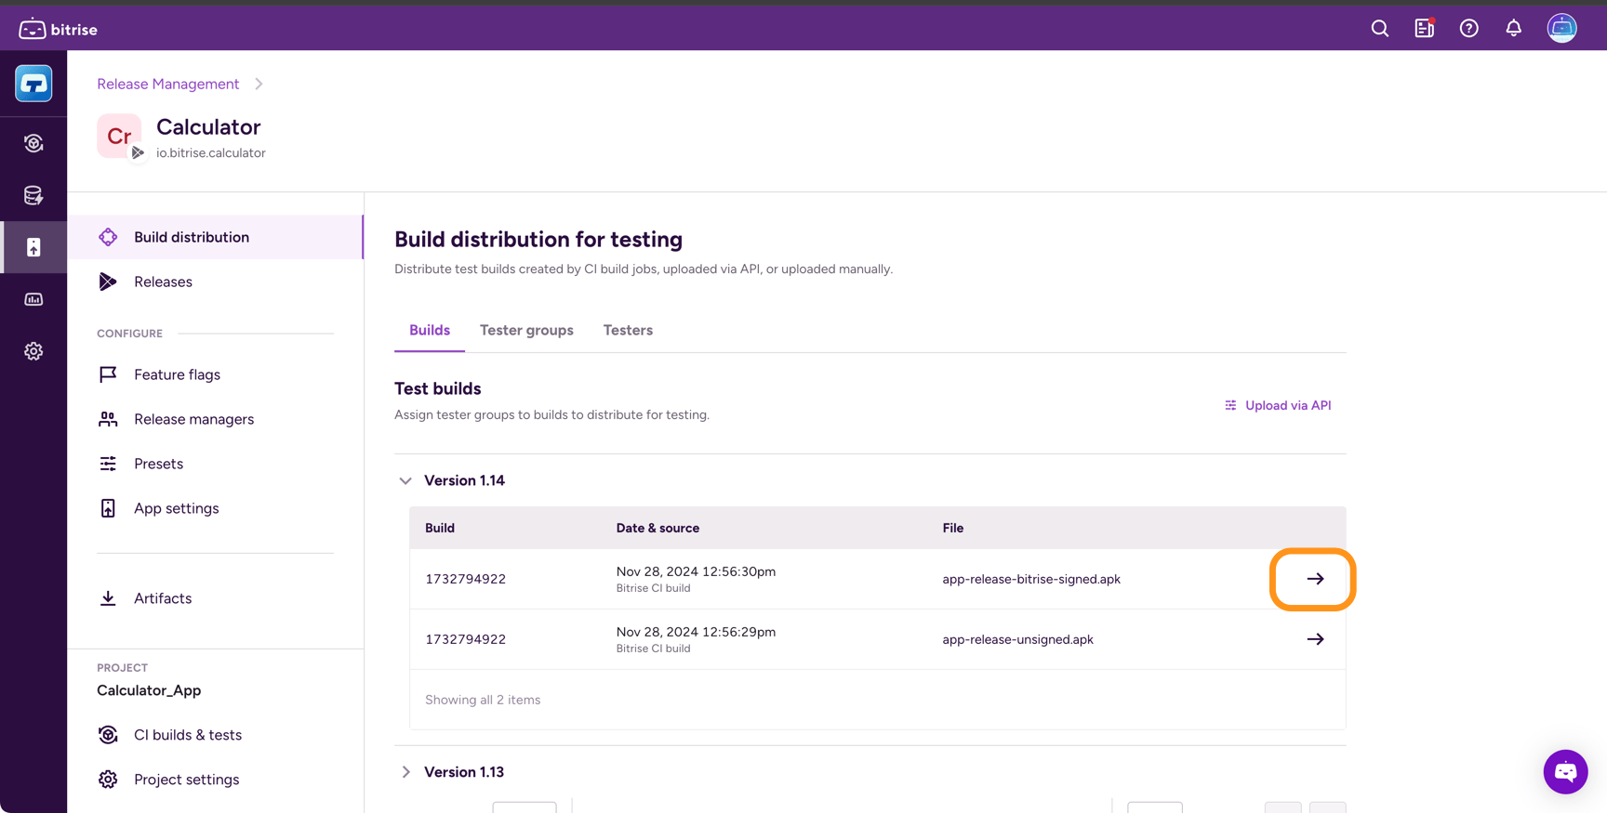Open CI builds icon in left rail
The width and height of the screenshot is (1607, 813).
pos(33,143)
